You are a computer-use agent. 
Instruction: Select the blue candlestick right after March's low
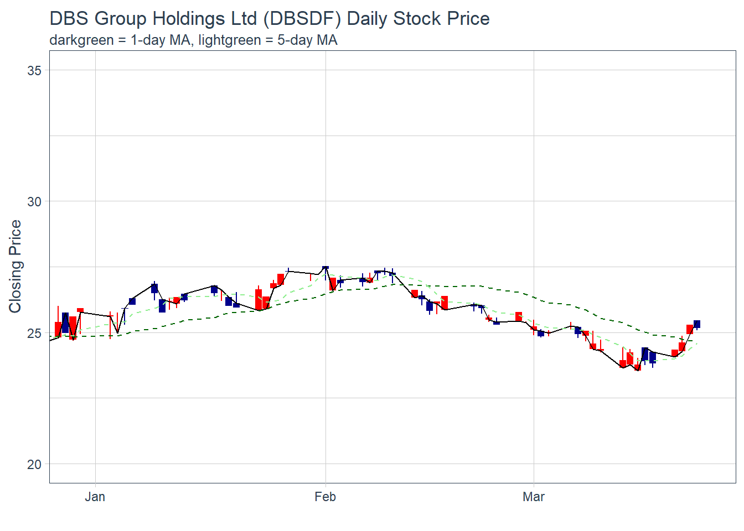pyautogui.click(x=645, y=354)
